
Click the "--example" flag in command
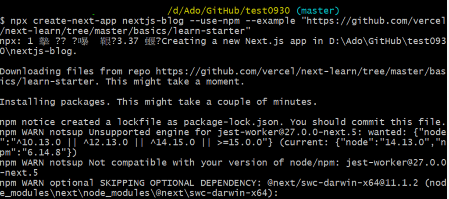(270, 21)
